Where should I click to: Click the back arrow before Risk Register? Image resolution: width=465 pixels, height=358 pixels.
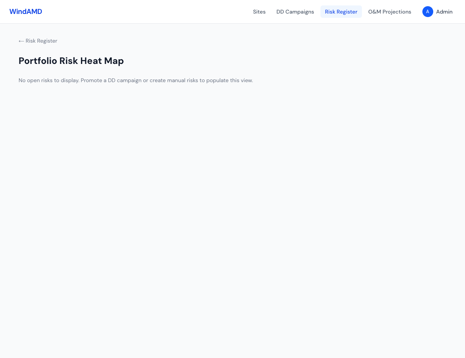coord(22,41)
